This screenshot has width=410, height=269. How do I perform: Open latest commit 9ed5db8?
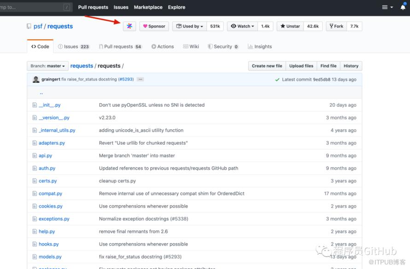322,80
